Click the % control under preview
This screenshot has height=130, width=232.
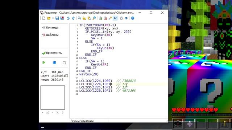[x=57, y=112]
